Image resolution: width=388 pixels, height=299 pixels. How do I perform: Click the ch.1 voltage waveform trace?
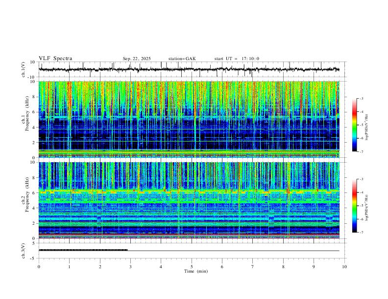189,69
